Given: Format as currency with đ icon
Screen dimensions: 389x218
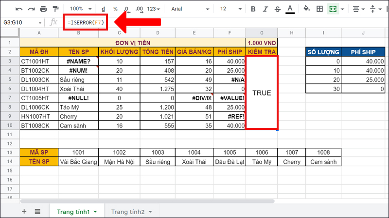Looking at the screenshot, I should [x=103, y=9].
